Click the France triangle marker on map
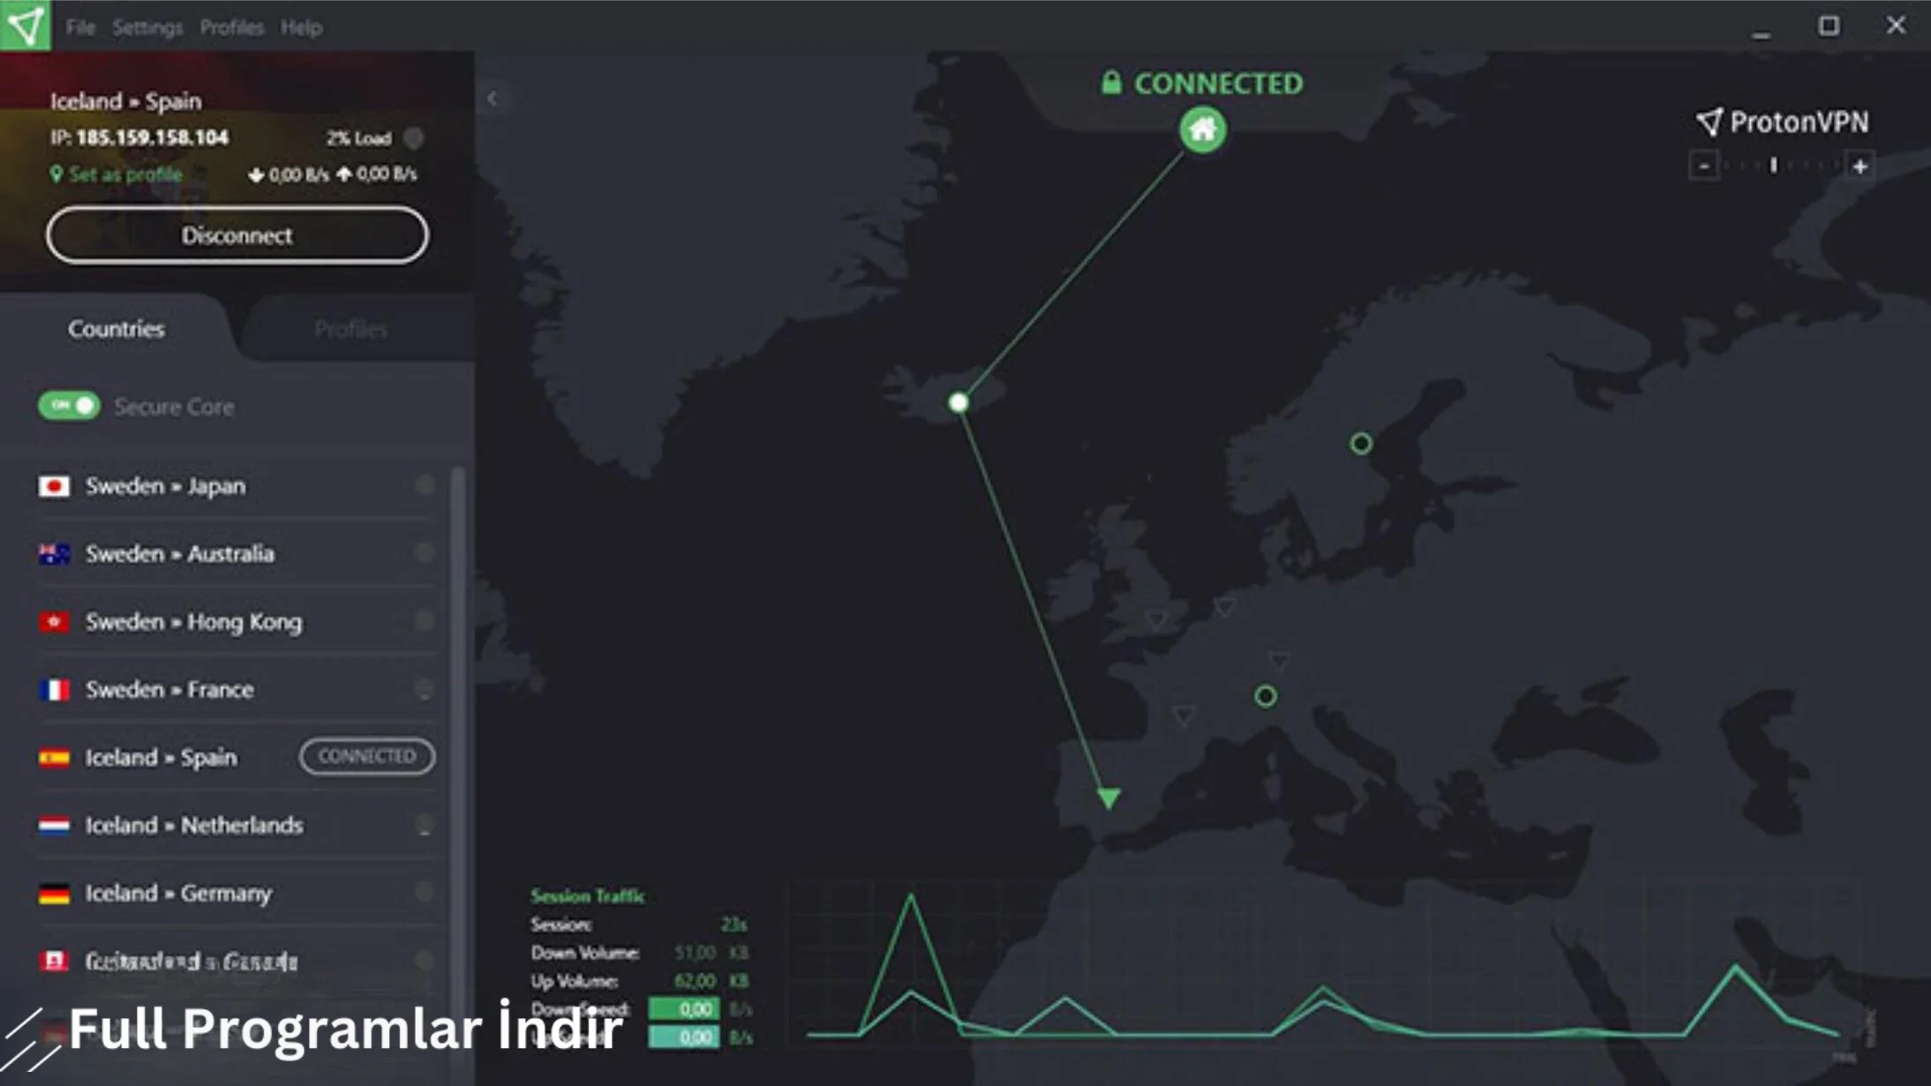1931x1086 pixels. tap(1183, 714)
